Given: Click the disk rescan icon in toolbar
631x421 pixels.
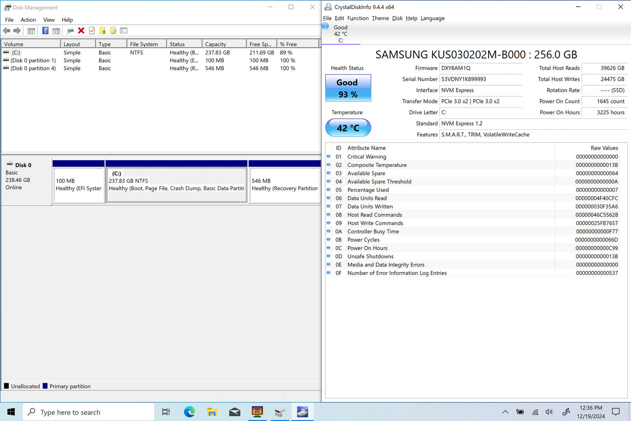Looking at the screenshot, I should pyautogui.click(x=70, y=31).
